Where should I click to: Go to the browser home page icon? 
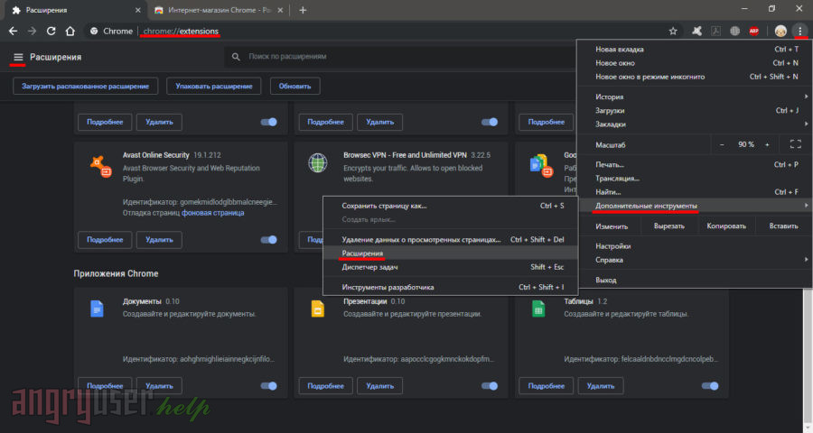70,31
